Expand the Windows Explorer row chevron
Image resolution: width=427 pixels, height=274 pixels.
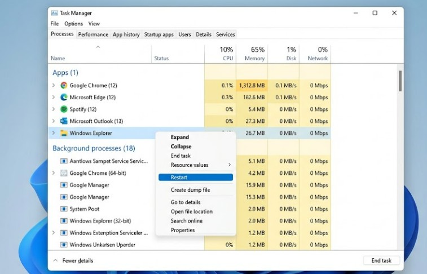pyautogui.click(x=54, y=133)
